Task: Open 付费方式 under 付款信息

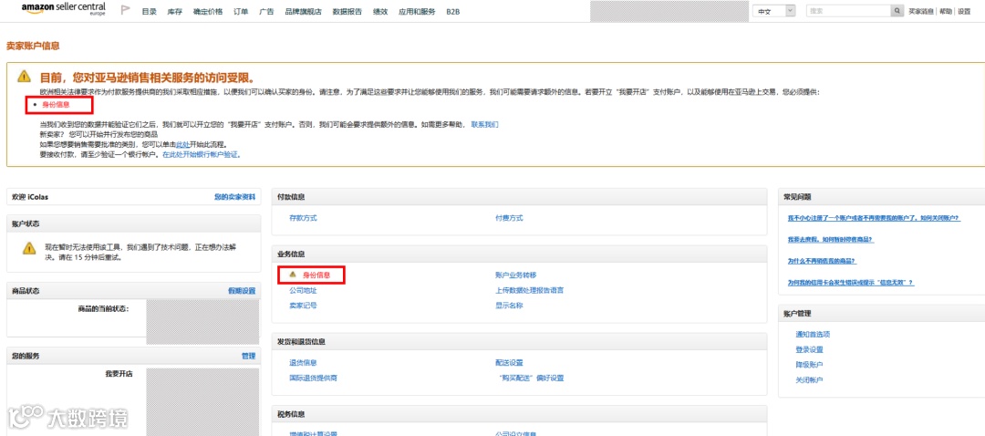Action: pyautogui.click(x=509, y=218)
